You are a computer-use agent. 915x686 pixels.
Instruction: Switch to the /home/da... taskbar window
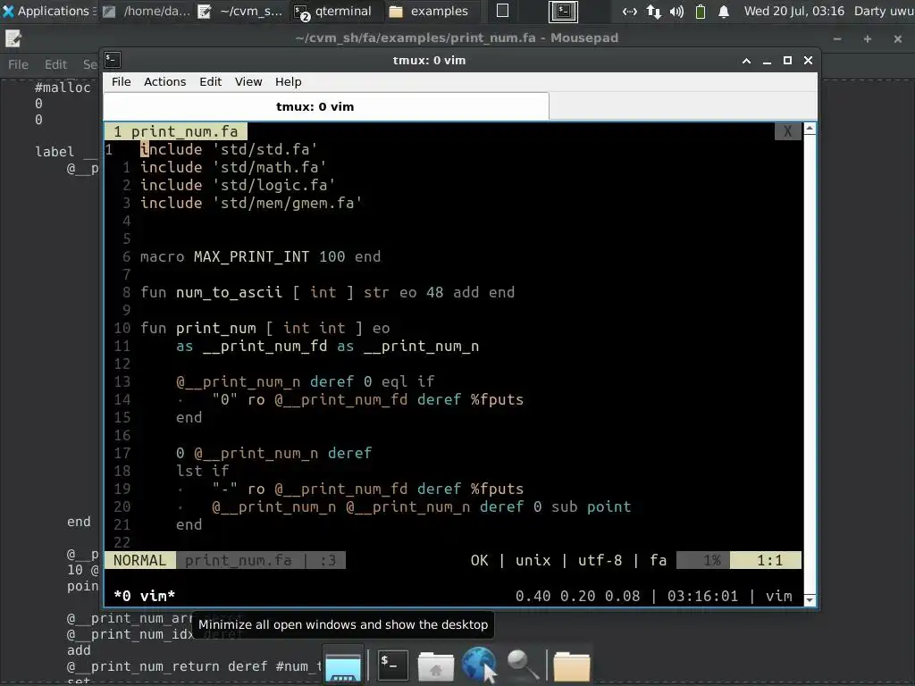pyautogui.click(x=147, y=11)
